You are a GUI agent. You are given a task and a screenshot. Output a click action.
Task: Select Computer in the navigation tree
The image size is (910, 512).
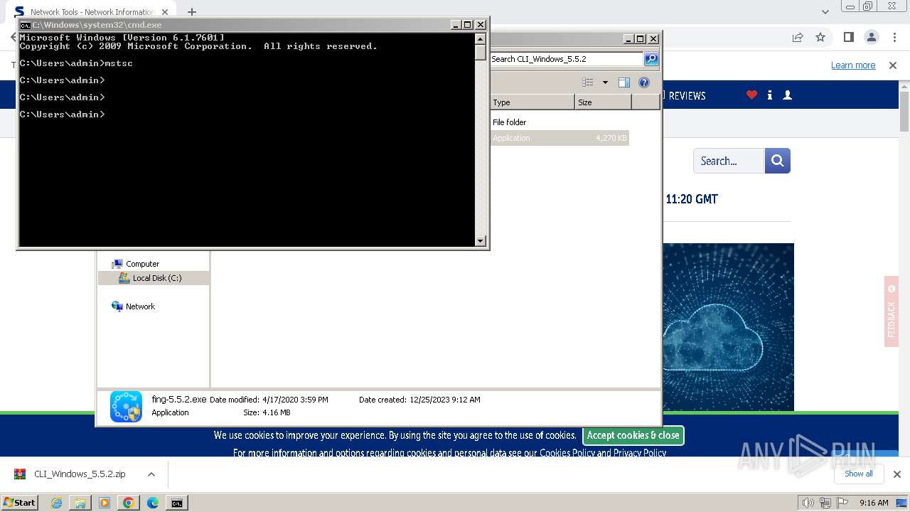142,264
